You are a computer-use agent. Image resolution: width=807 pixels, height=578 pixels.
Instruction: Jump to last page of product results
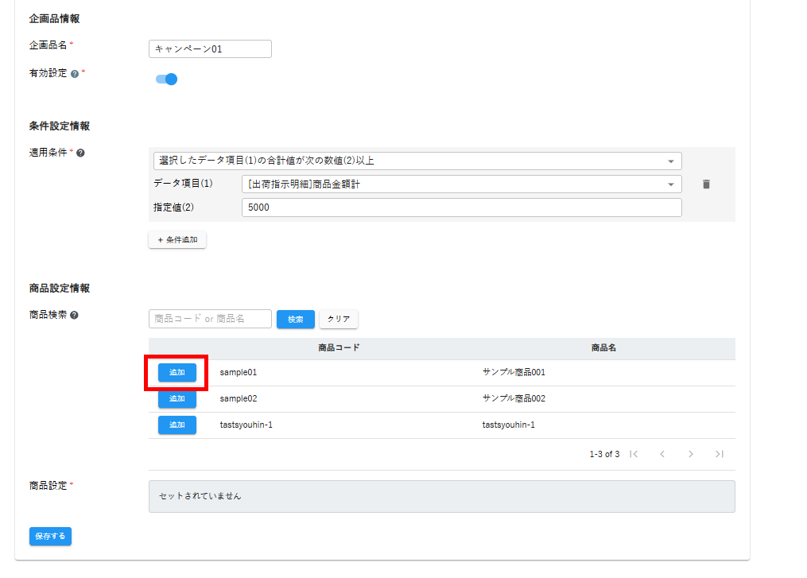coord(719,454)
